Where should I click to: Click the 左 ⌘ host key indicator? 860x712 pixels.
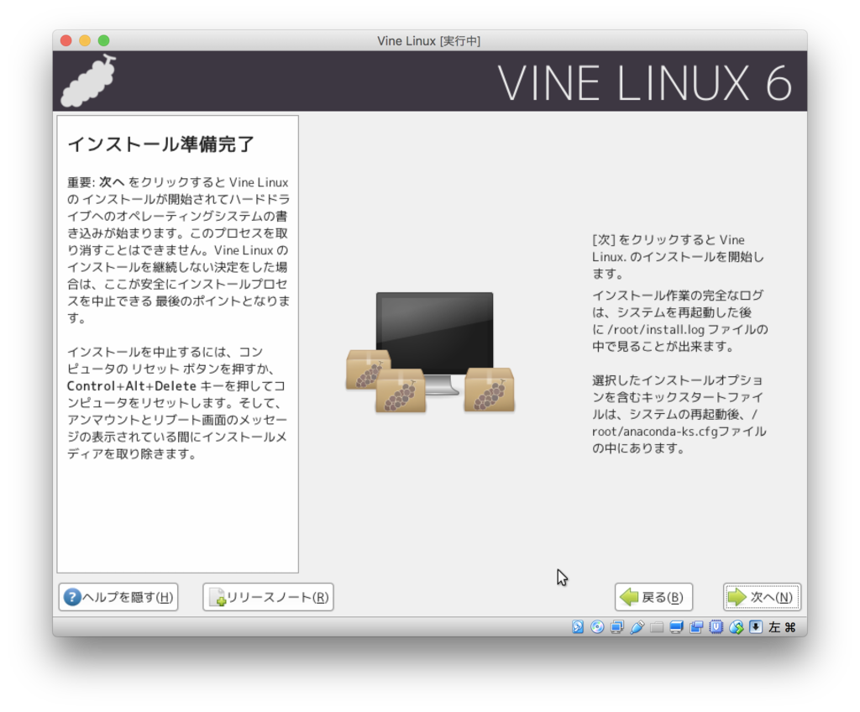click(782, 627)
